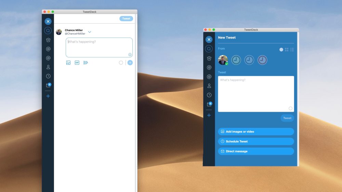Screen dimensions: 342x192
Task: Click Schedule Tweet button
Action: point(256,141)
